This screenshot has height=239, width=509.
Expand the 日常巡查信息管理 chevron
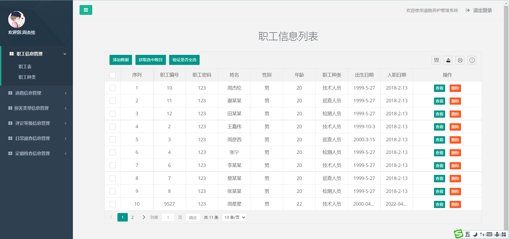[65, 139]
